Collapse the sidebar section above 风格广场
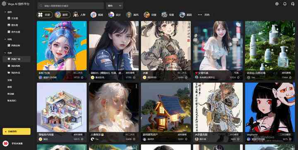The width and height of the screenshot is (298, 150). (x=5, y=53)
